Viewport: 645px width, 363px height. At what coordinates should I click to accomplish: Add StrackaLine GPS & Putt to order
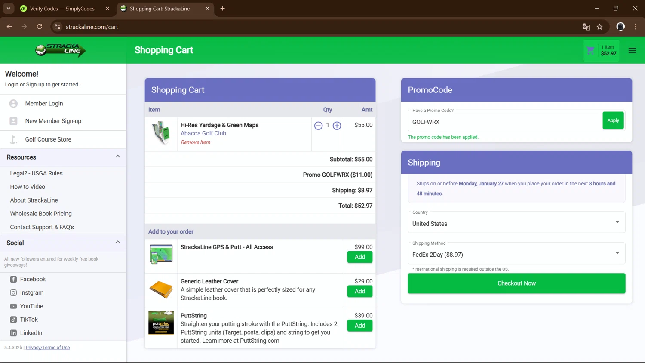point(360,257)
